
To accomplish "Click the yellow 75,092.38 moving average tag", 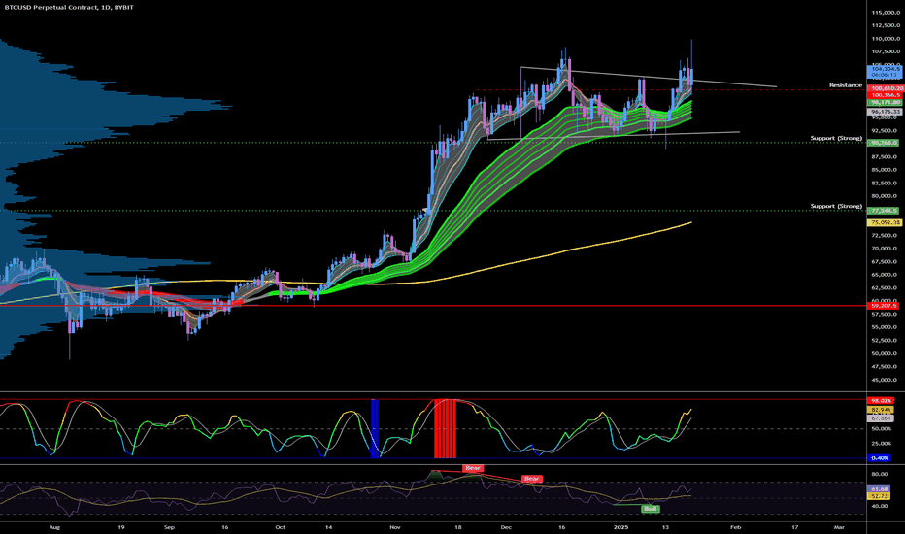I will (885, 222).
